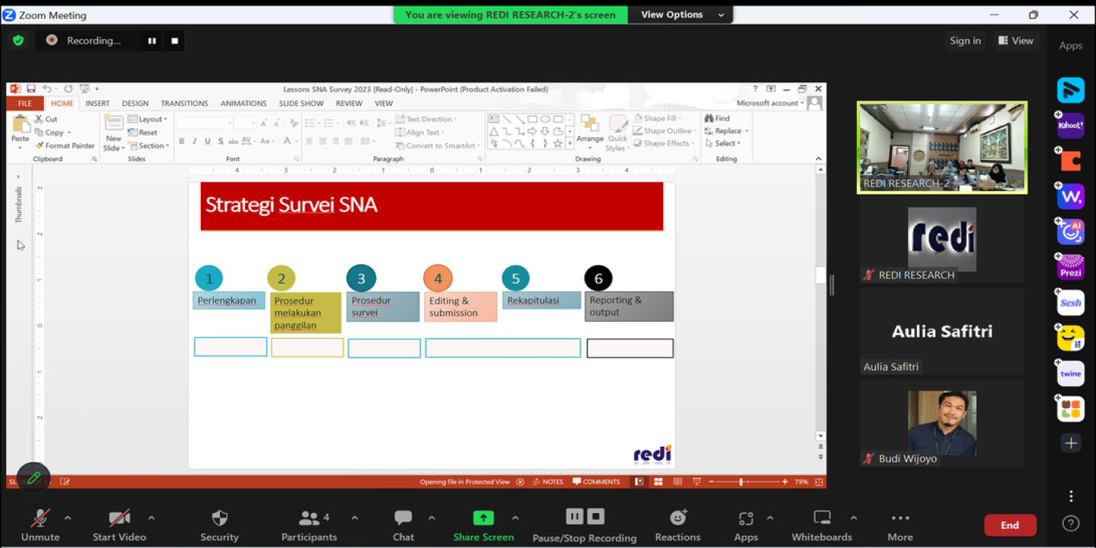Open the W app icon in sidebar
This screenshot has width=1096, height=548.
1071,196
